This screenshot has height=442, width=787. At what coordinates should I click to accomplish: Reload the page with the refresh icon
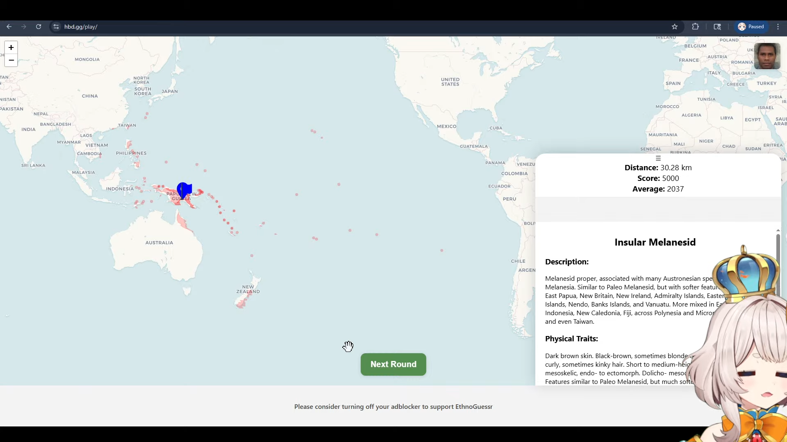pyautogui.click(x=39, y=27)
